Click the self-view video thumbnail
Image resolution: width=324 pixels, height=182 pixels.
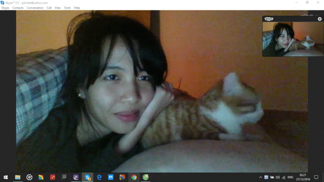coord(292,39)
